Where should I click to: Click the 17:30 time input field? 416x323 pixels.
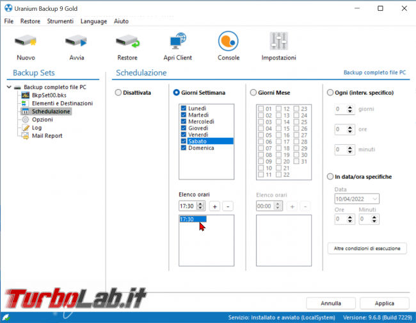tap(188, 206)
